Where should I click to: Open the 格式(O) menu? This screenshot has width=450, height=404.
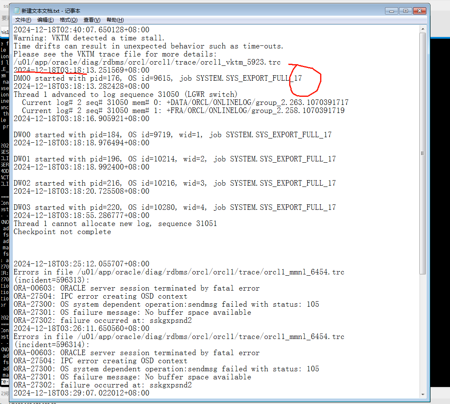[69, 20]
